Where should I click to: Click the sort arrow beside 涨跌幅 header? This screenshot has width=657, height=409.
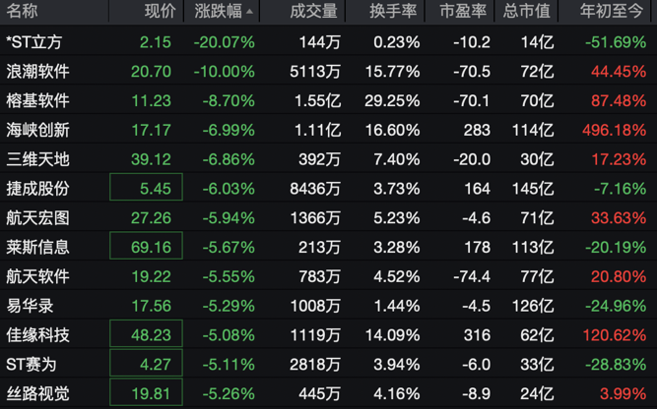click(249, 13)
